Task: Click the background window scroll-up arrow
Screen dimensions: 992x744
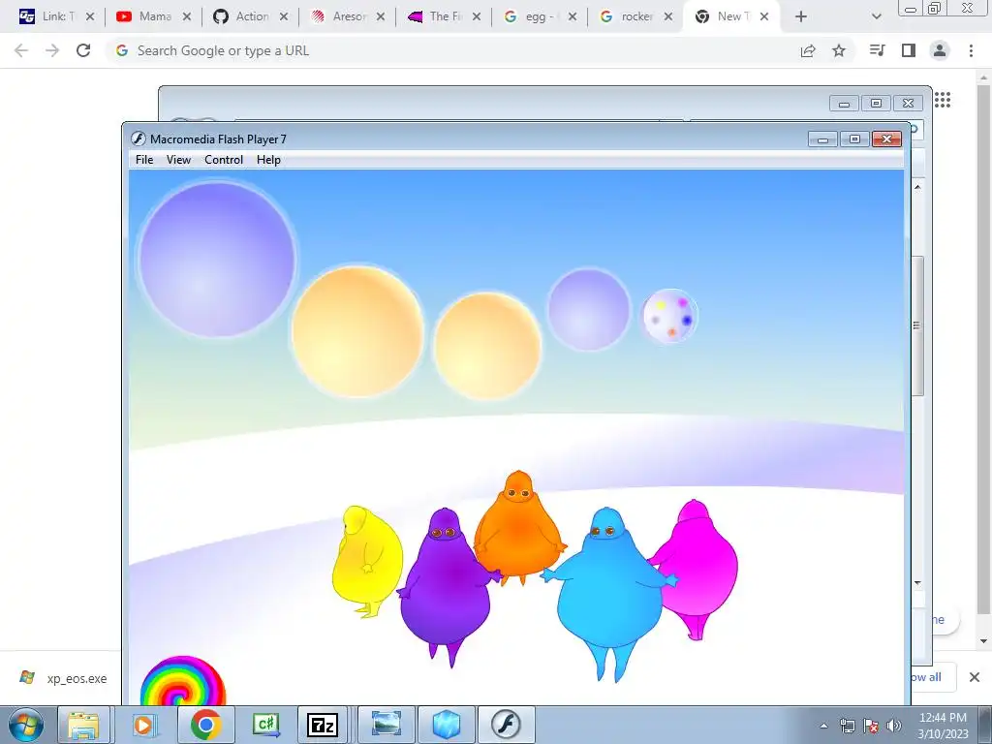Action: tap(917, 187)
